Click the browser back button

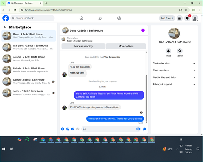coord(4,10)
